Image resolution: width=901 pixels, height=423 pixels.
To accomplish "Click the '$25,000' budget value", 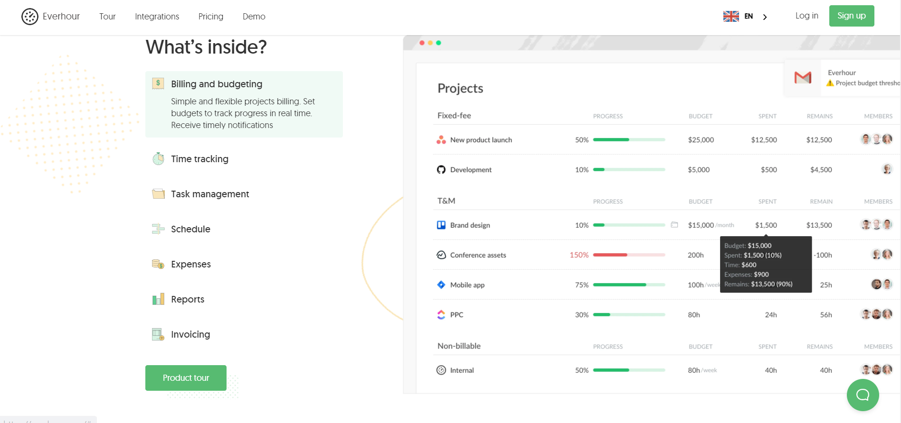I will pos(701,140).
